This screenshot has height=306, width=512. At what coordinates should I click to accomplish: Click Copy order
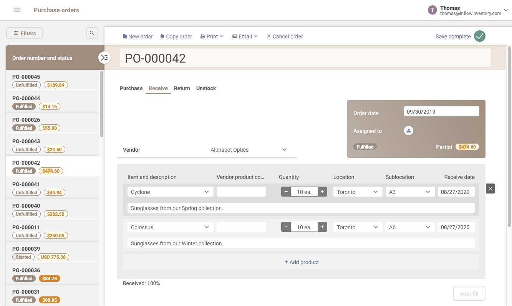[x=176, y=36]
